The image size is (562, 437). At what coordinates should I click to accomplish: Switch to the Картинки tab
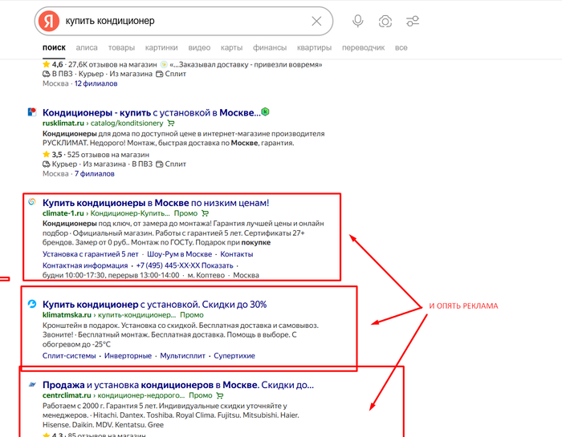(x=161, y=48)
